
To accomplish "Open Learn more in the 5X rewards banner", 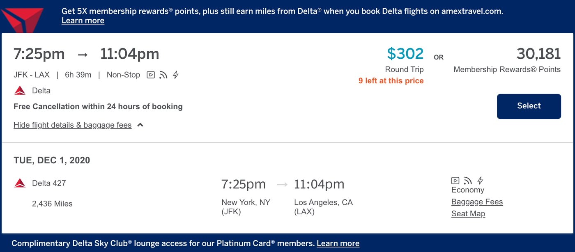I will (83, 20).
